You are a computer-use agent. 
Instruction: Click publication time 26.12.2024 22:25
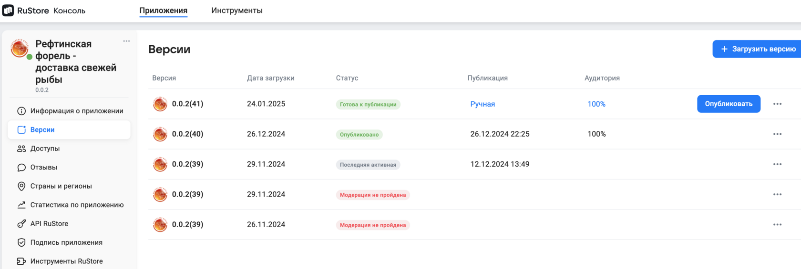pos(500,134)
